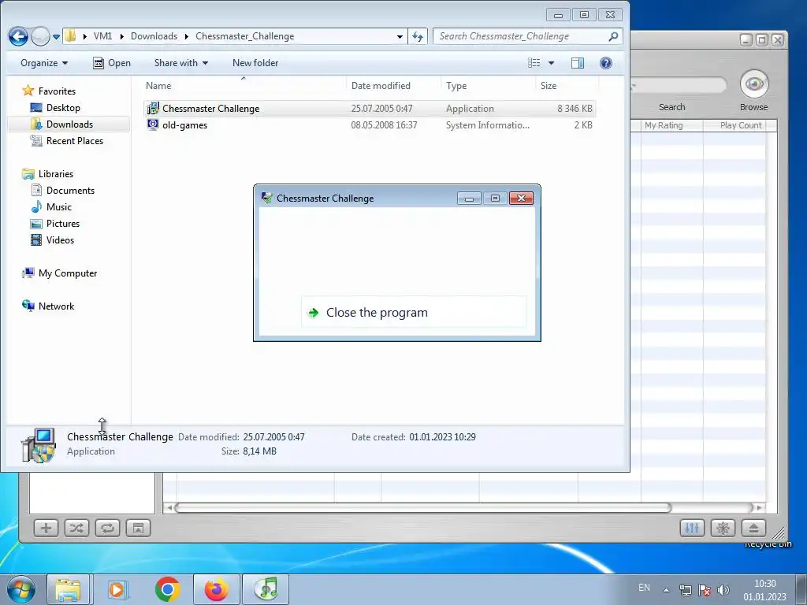Expand the view options dropdown arrow
Viewport: 807px width, 605px height.
pos(551,63)
